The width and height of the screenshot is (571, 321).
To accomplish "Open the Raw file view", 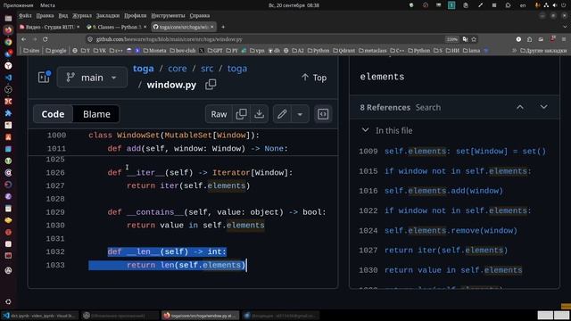I will pyautogui.click(x=219, y=114).
